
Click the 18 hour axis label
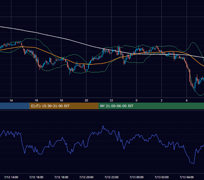pos(61,100)
